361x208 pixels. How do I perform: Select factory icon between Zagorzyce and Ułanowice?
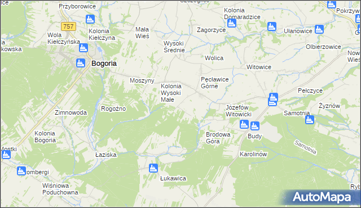pos(272,26)
